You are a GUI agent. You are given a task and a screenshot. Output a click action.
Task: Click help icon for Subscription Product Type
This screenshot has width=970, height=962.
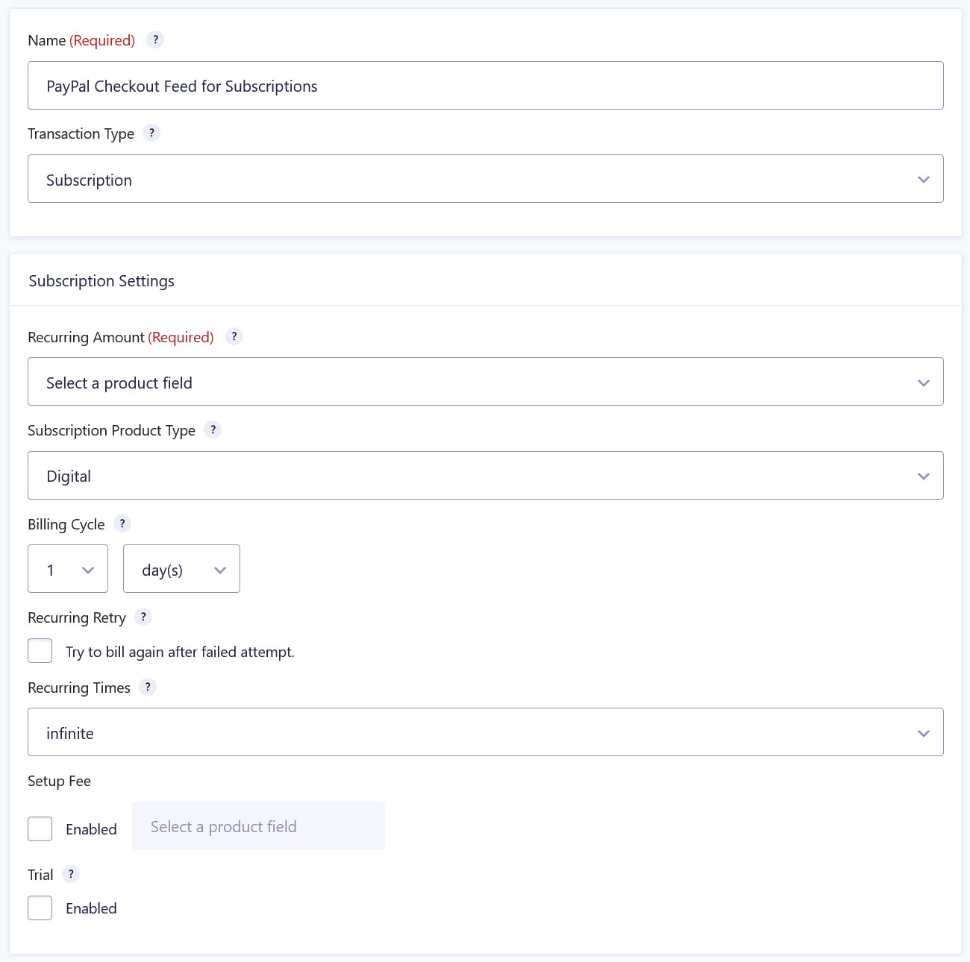coord(213,430)
